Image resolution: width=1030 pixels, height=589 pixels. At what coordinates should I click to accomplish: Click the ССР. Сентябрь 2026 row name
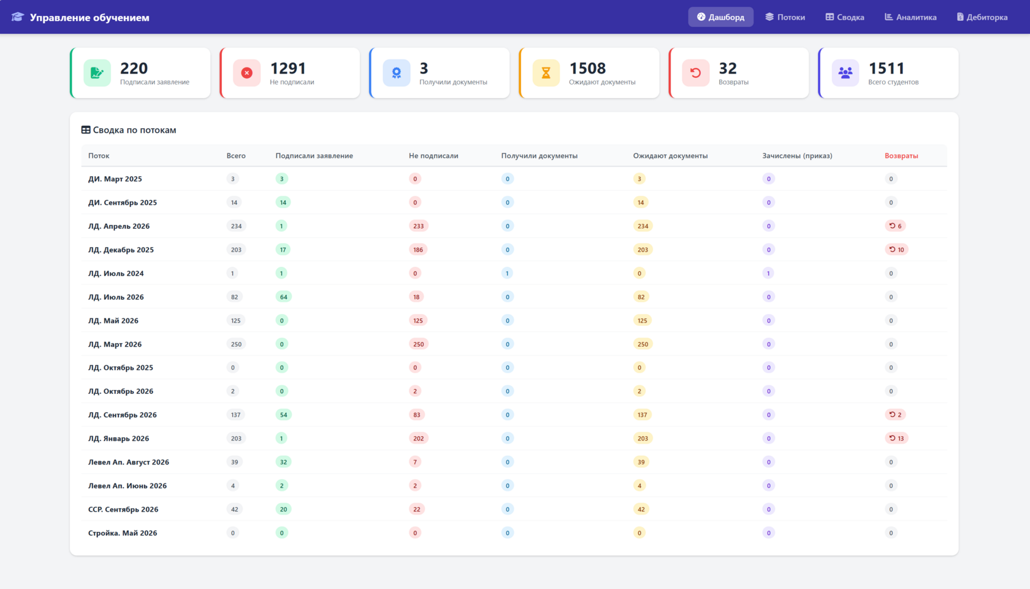click(x=123, y=509)
